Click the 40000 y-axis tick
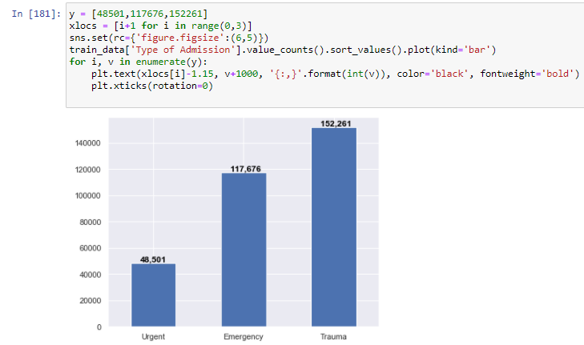 (90, 275)
